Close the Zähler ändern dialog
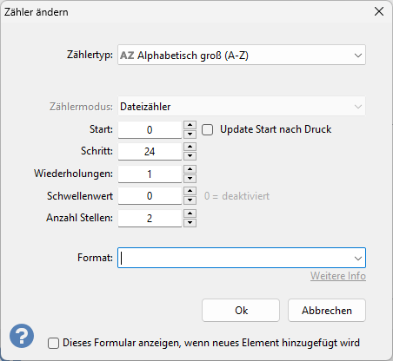The width and height of the screenshot is (393, 361). coord(379,12)
